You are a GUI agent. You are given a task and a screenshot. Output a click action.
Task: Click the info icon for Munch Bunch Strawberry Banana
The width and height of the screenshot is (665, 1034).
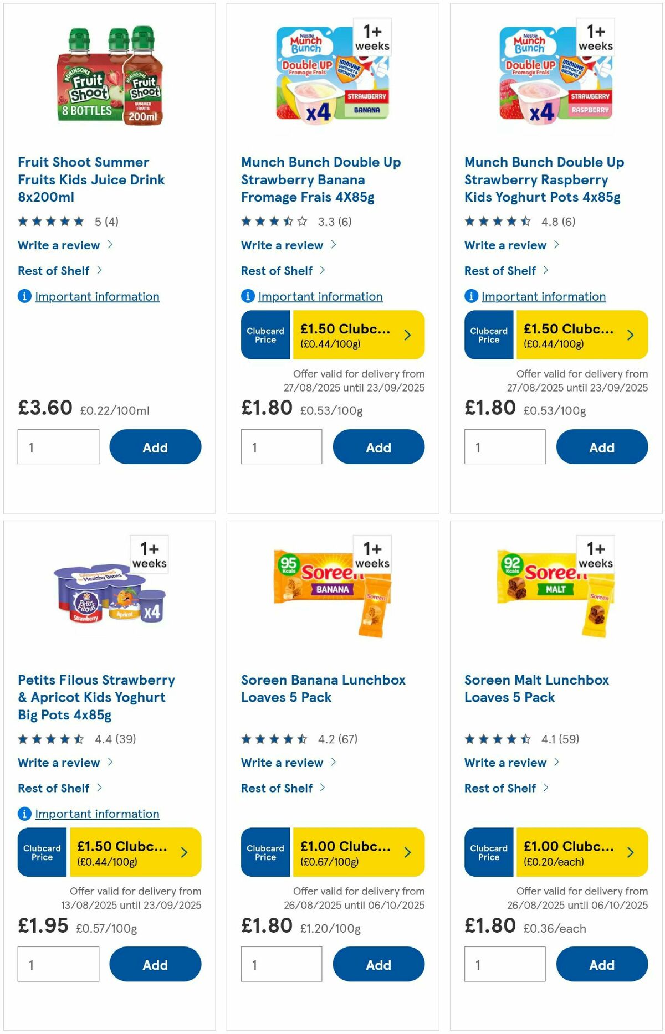[247, 296]
